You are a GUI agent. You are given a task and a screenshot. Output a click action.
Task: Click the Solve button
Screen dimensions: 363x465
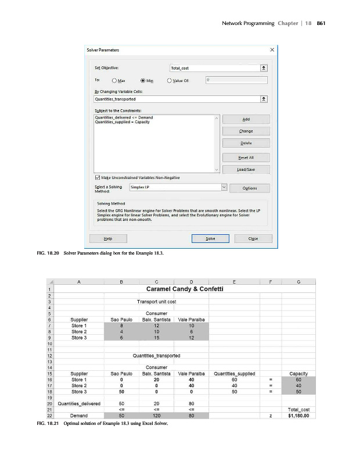[210, 238]
